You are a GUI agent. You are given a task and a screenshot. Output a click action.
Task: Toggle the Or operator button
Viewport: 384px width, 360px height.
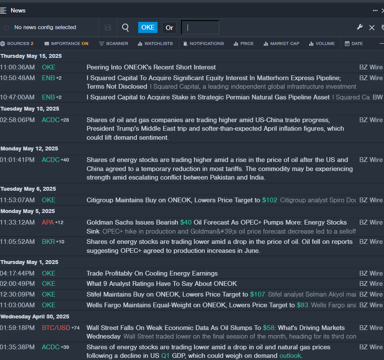point(169,27)
